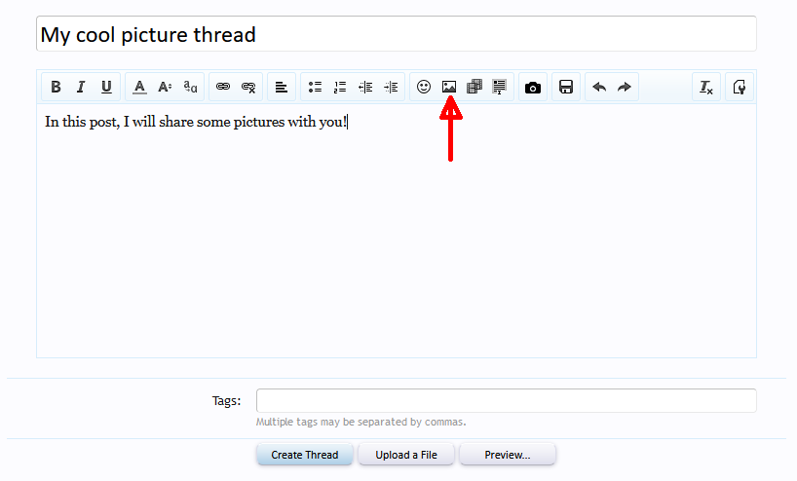
Task: Click the insert image icon
Action: coord(449,87)
